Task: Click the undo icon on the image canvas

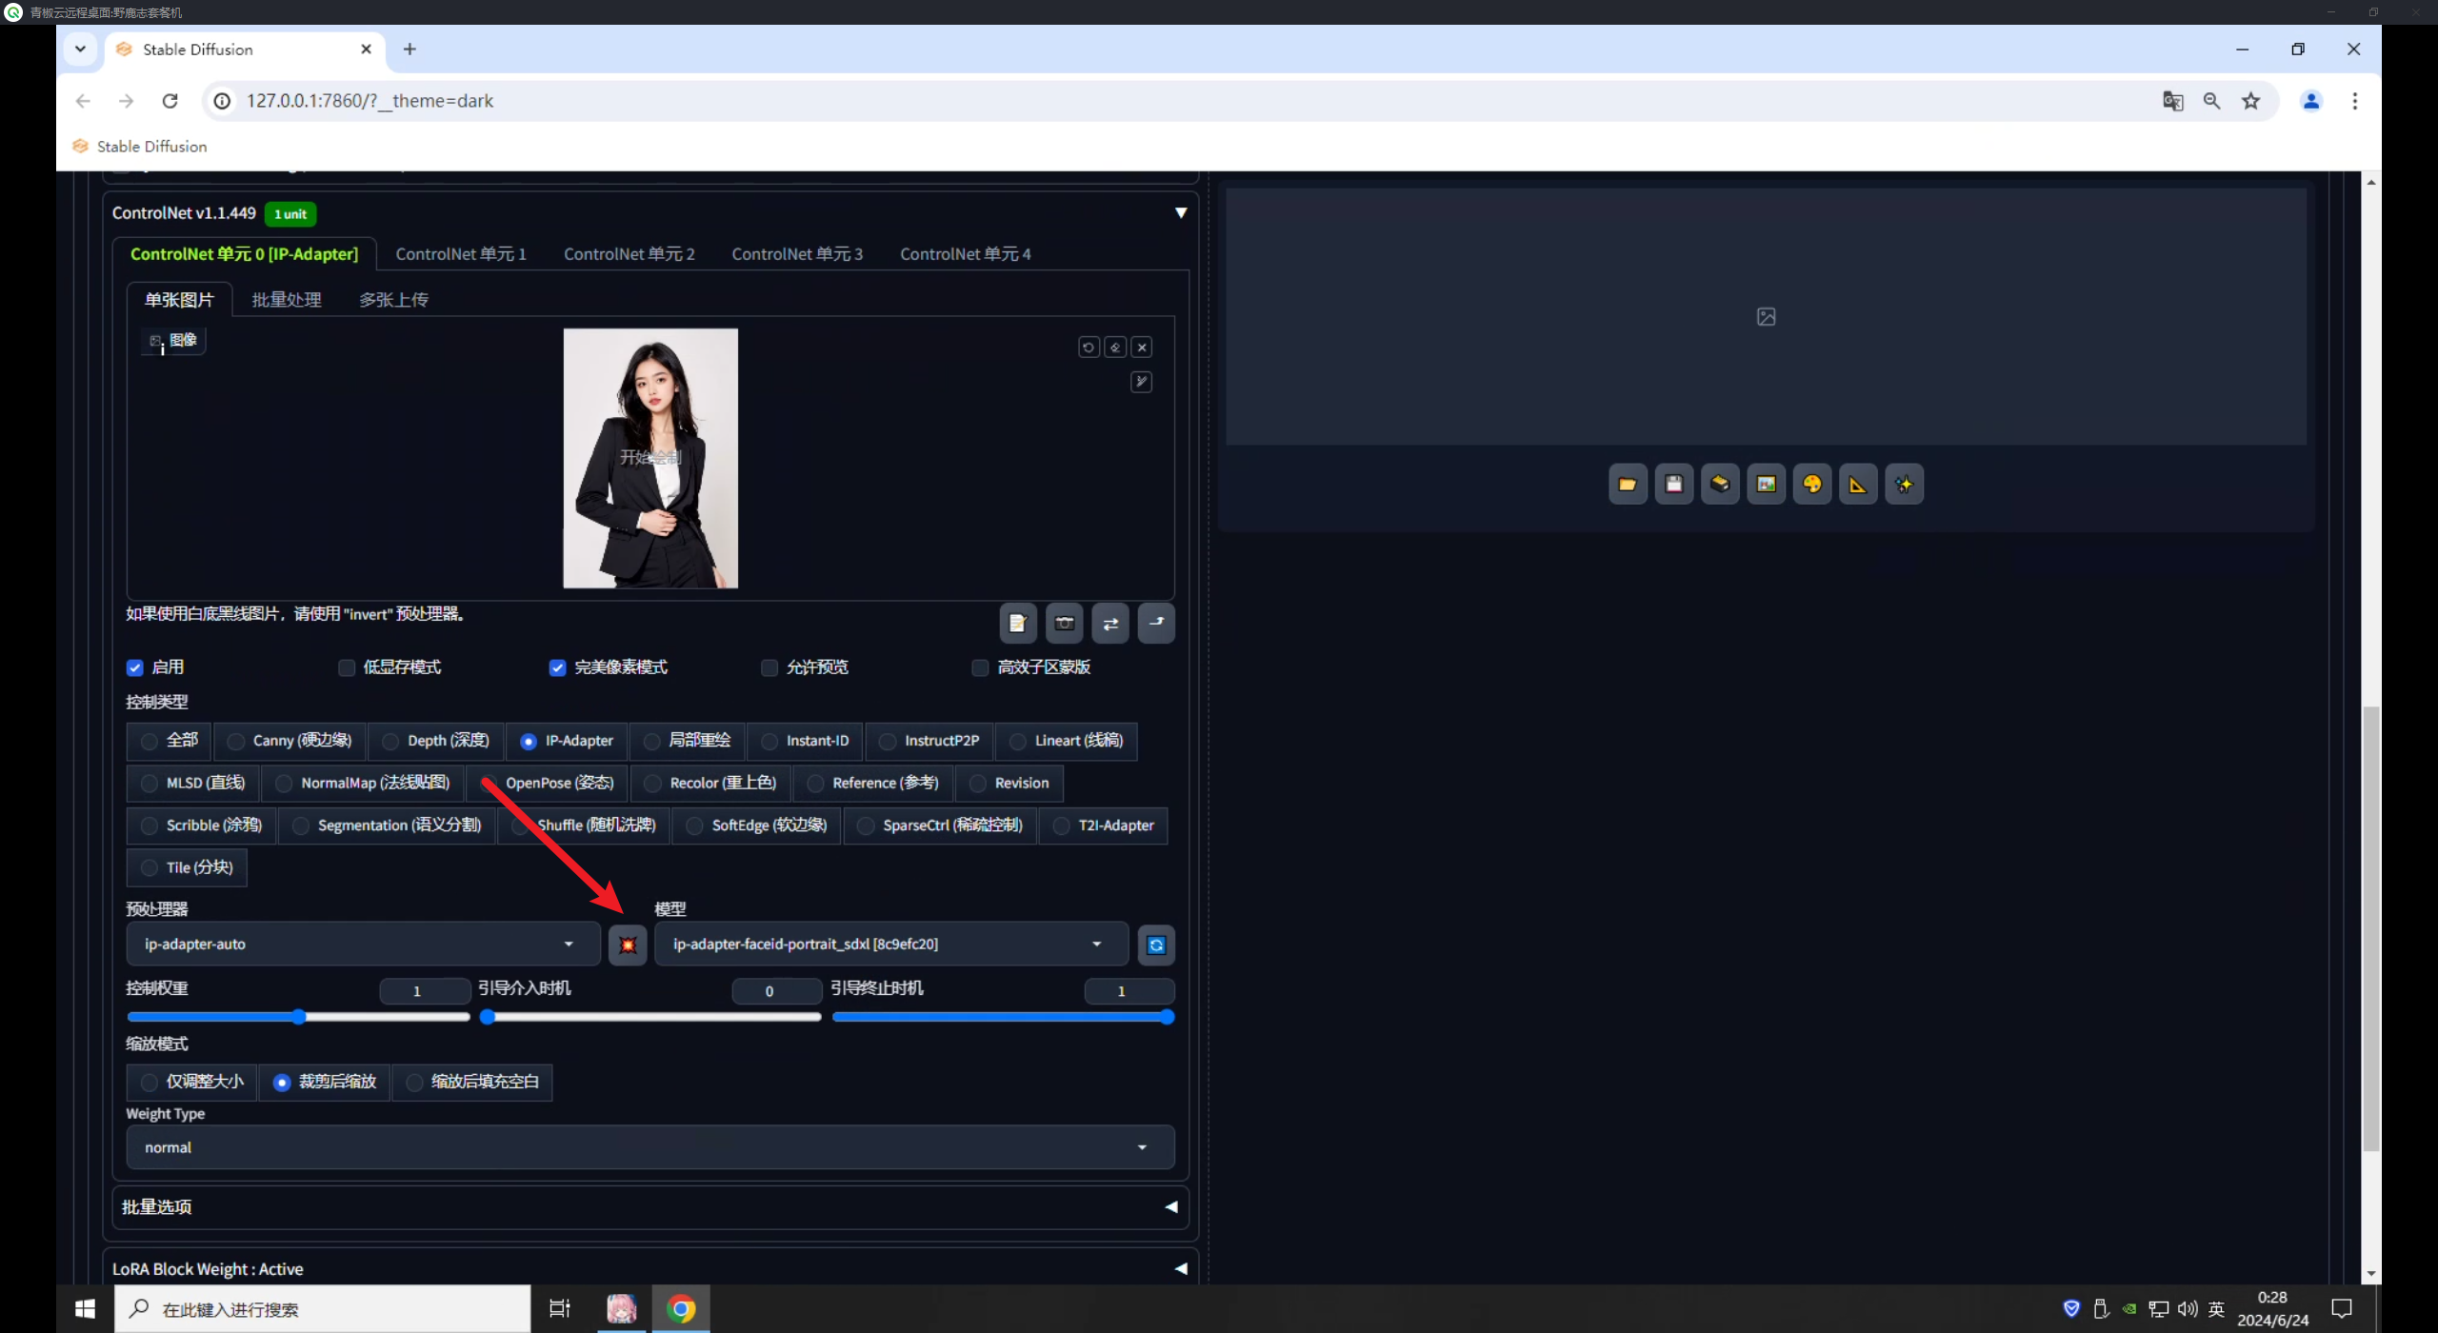Action: click(x=1089, y=348)
